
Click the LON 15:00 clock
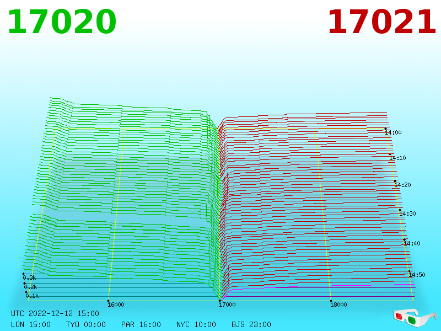(31, 324)
